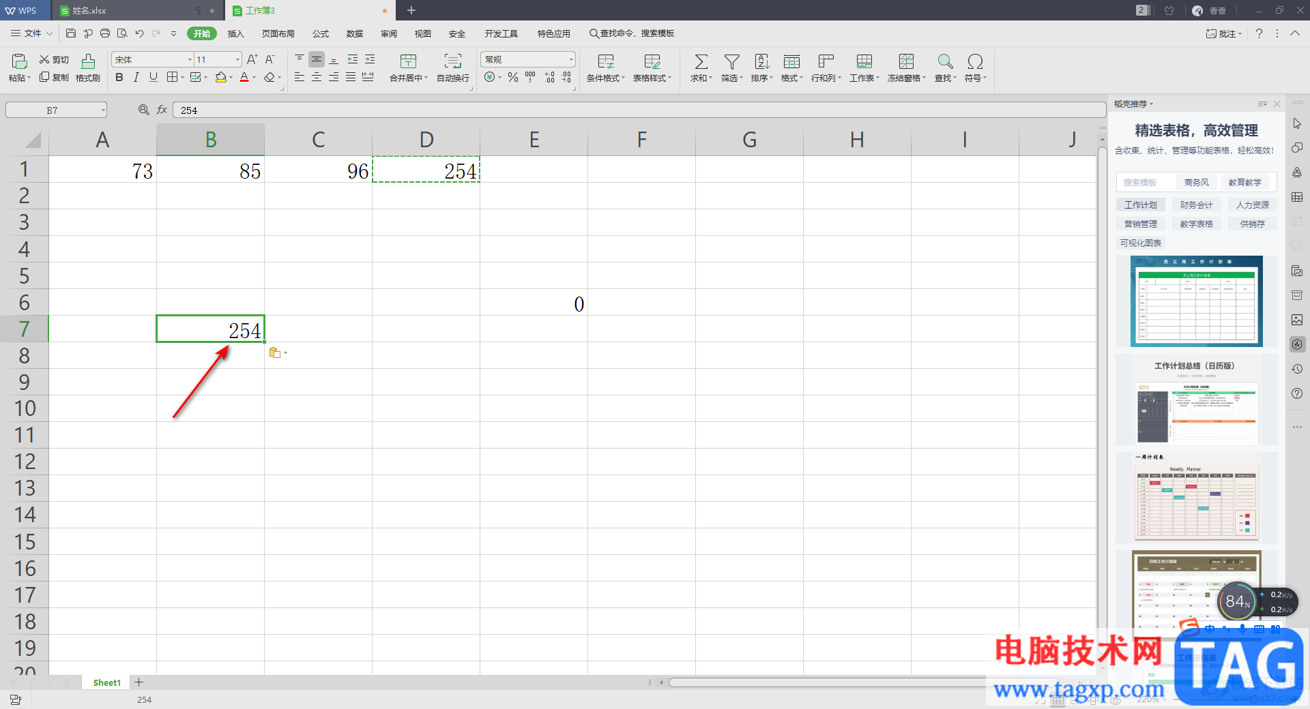This screenshot has width=1310, height=709.
Task: Open the Worksheet (工作表) menu
Action: [x=864, y=68]
